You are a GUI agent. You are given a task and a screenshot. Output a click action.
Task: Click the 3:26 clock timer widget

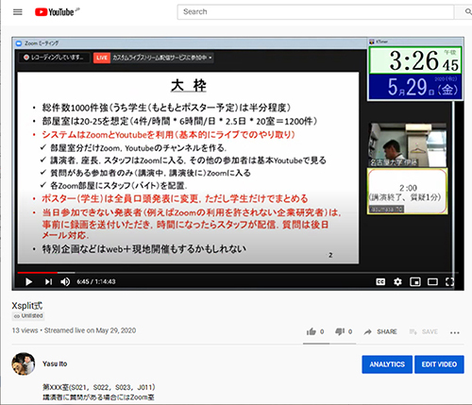[x=415, y=60]
